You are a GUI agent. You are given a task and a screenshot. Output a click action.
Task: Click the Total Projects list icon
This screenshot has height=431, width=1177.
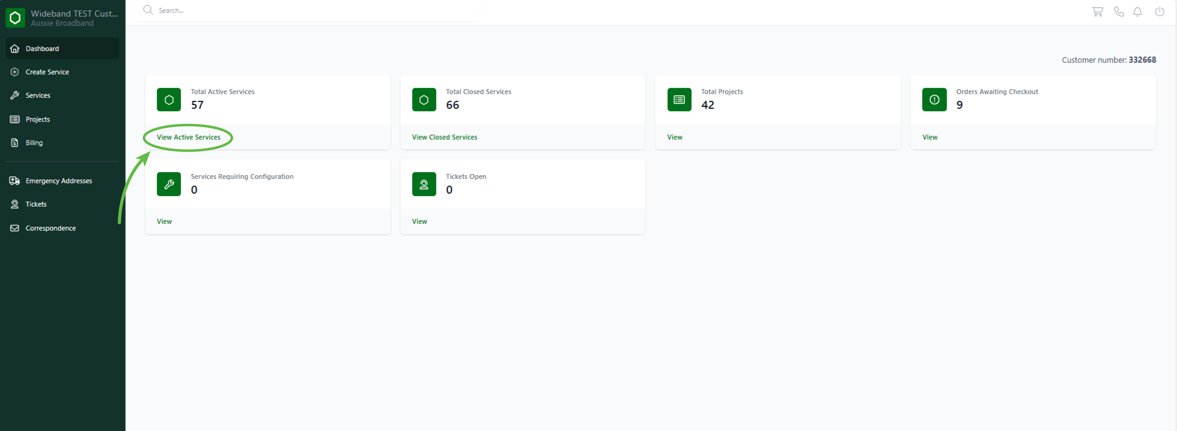pyautogui.click(x=679, y=100)
